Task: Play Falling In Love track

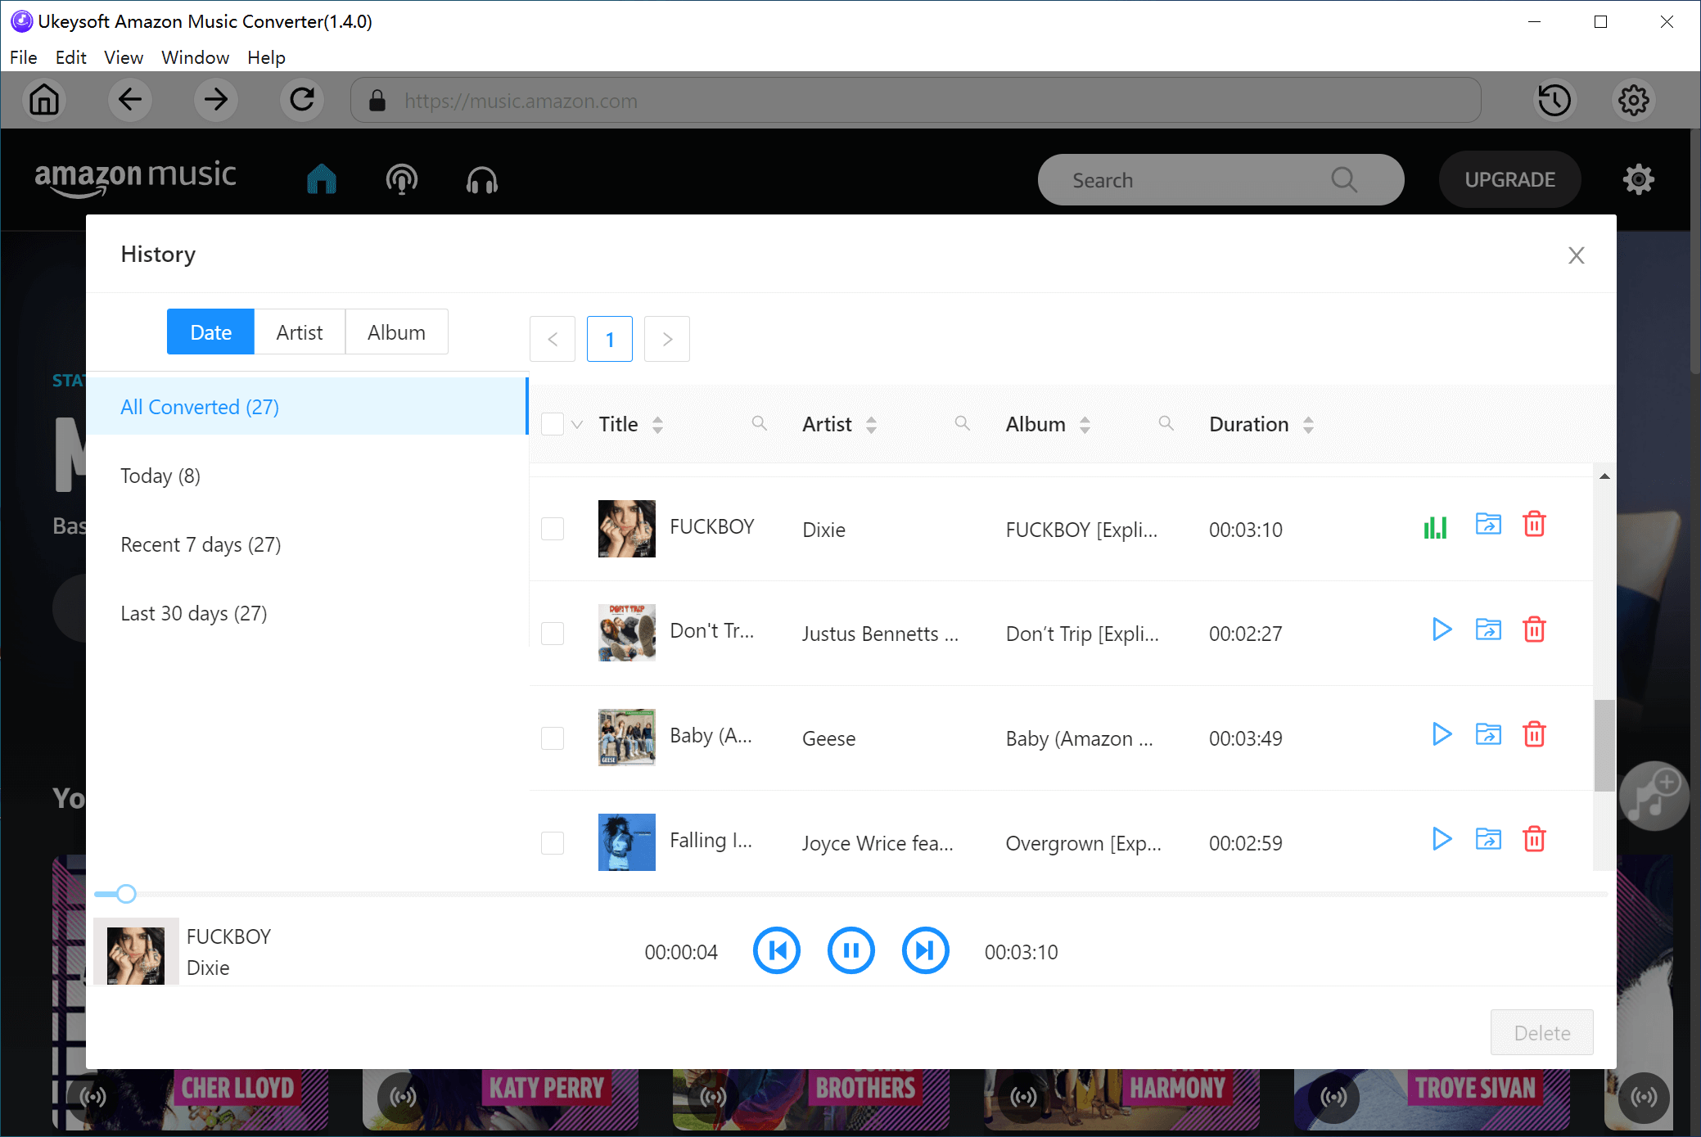Action: click(x=1442, y=839)
